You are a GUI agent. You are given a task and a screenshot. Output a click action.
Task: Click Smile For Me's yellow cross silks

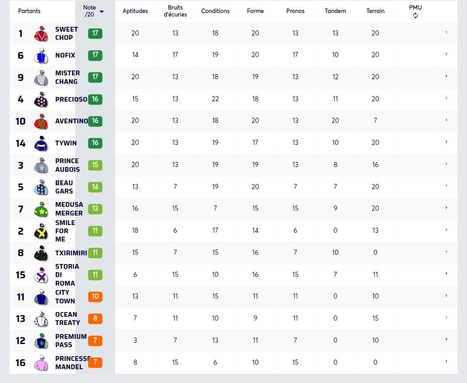click(x=42, y=231)
